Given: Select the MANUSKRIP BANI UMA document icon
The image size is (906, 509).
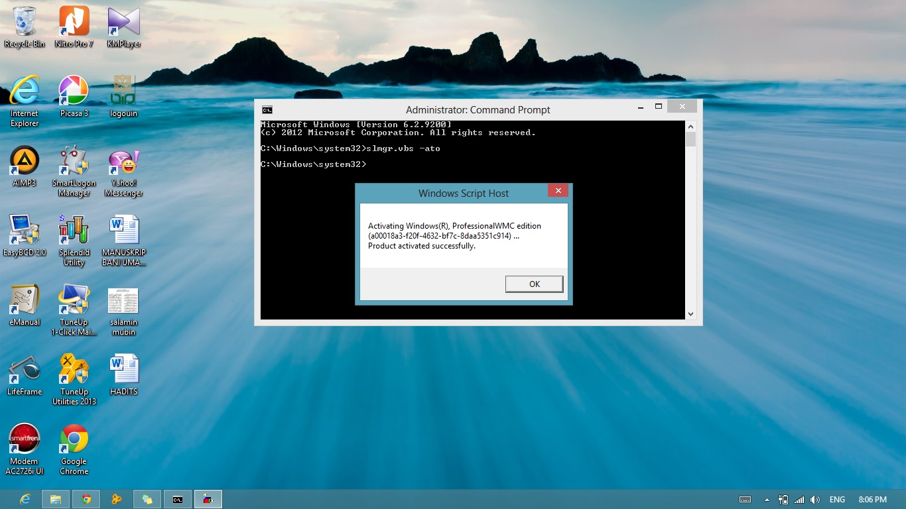Looking at the screenshot, I should point(124,240).
